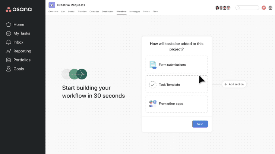Open My Tasks in sidebar
Viewport: 275px width, 154px height.
(22, 33)
